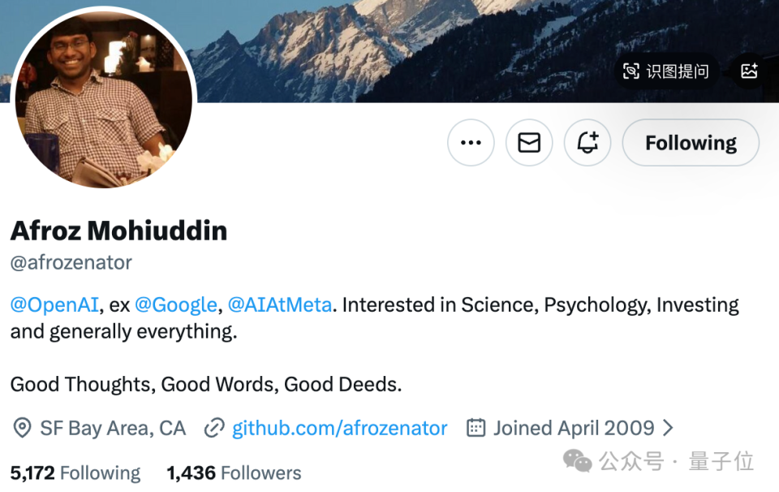View the 5,172 Following list

coord(75,473)
